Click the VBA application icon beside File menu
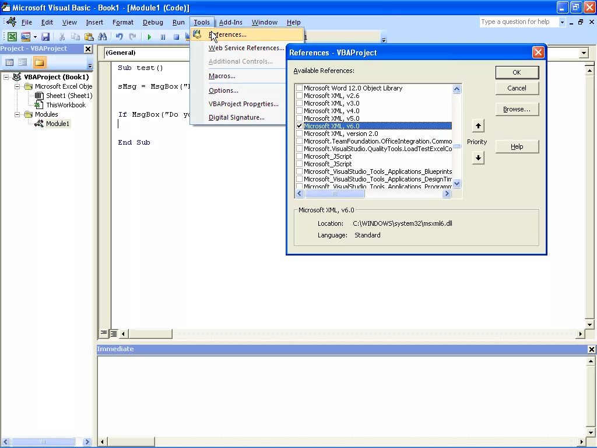The width and height of the screenshot is (597, 448). point(11,22)
